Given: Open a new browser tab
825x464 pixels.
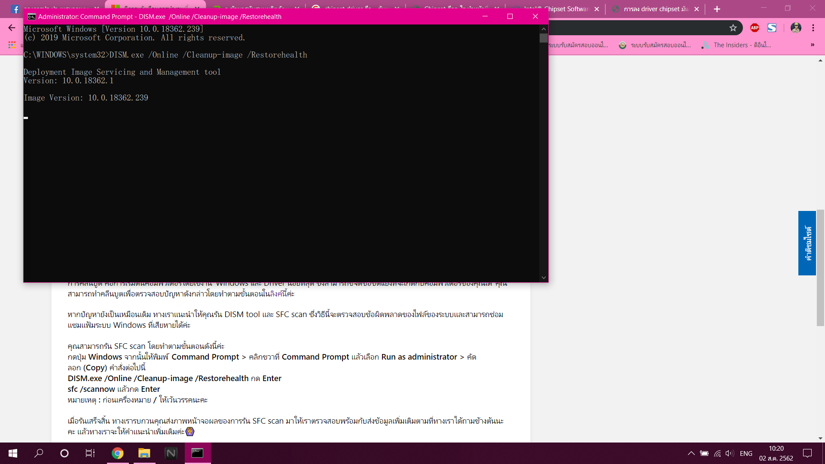Looking at the screenshot, I should pyautogui.click(x=717, y=9).
